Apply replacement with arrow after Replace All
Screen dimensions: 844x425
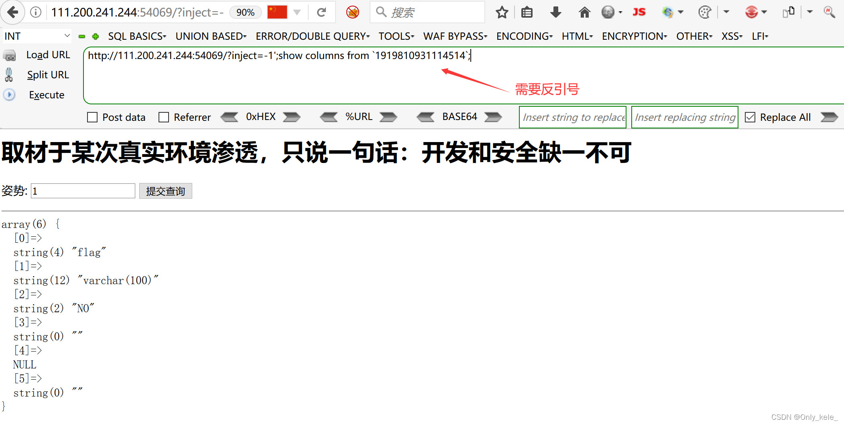pos(829,117)
